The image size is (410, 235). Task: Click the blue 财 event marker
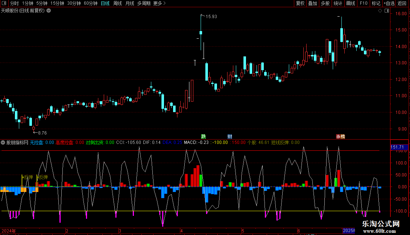click(x=230, y=137)
